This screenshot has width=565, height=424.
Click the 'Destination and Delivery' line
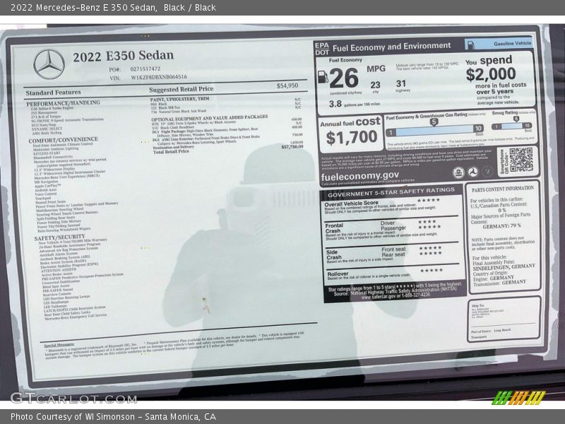click(x=173, y=147)
